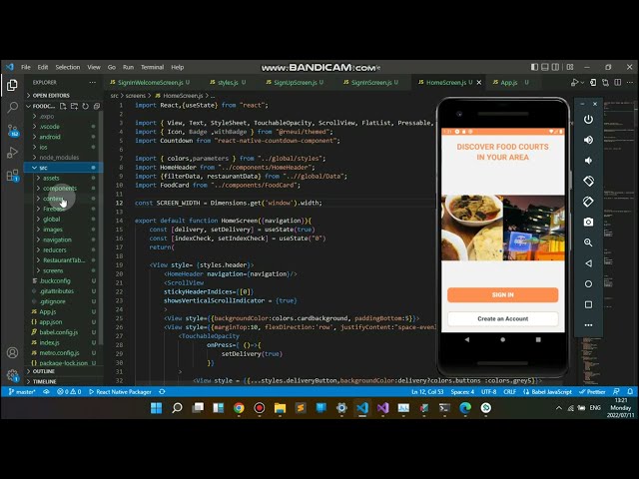Viewport: 639px width, 479px height.
Task: Click Ln 12, Col 53 indicator
Action: click(427, 392)
